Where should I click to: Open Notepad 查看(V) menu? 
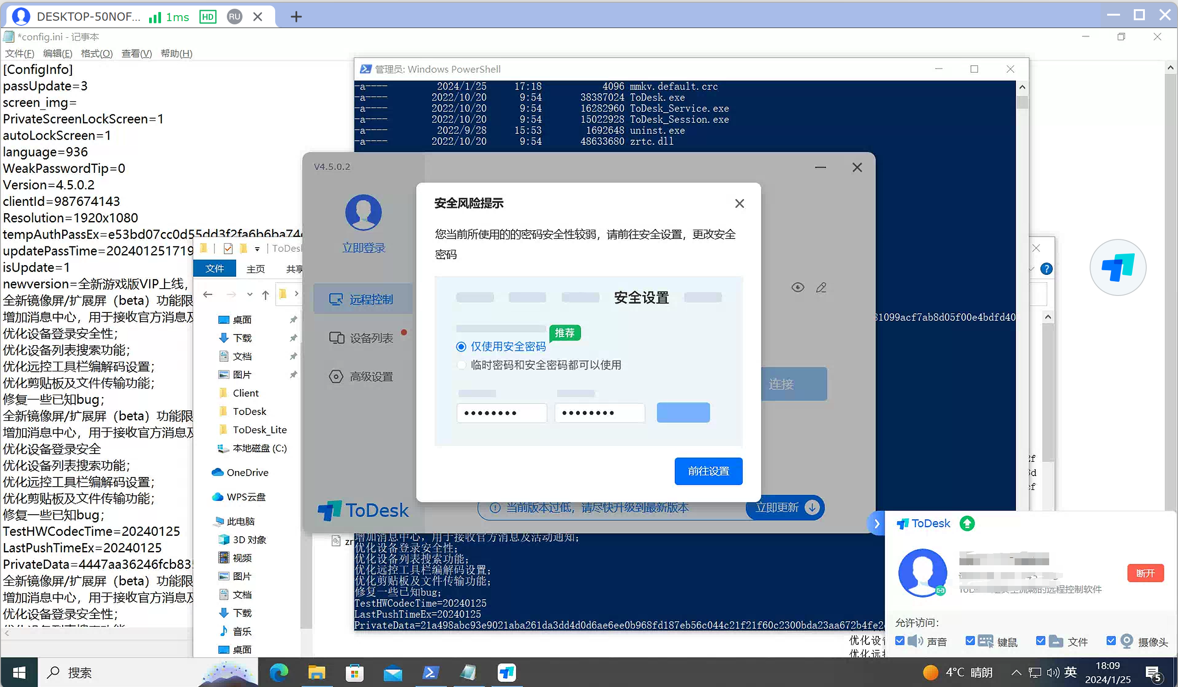tap(137, 53)
